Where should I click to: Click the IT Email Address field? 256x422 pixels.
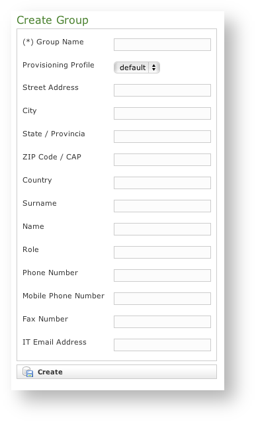162,345
